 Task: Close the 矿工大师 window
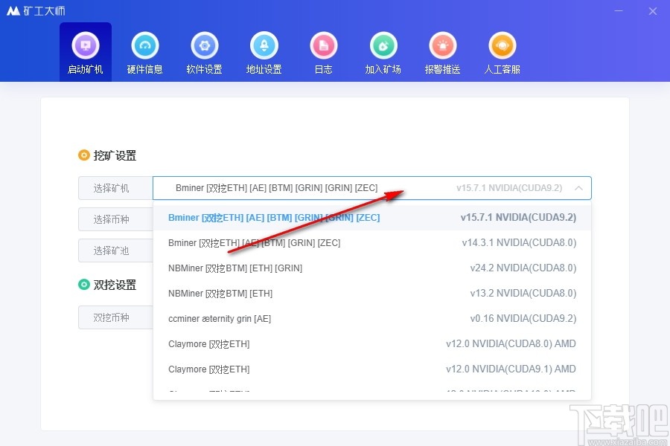652,11
